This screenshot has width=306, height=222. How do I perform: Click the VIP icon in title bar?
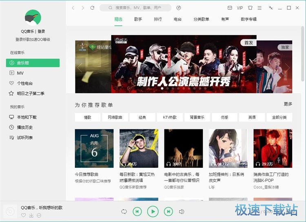(240, 8)
